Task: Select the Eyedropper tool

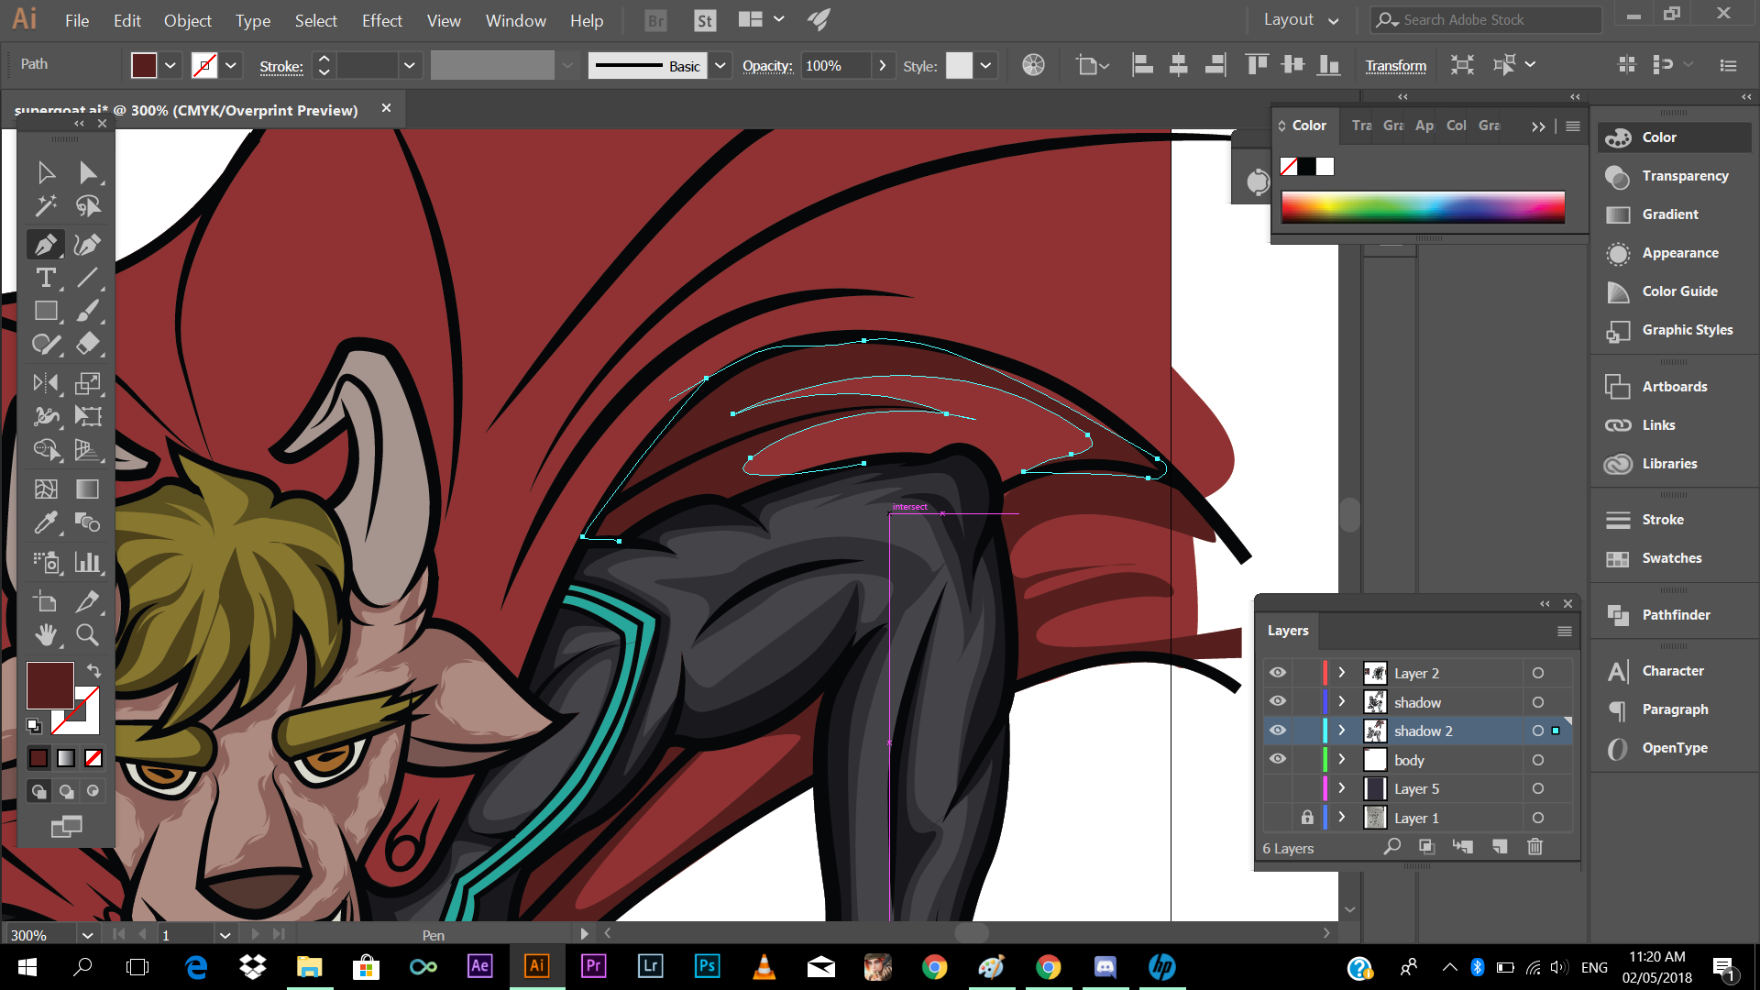Action: pyautogui.click(x=45, y=522)
